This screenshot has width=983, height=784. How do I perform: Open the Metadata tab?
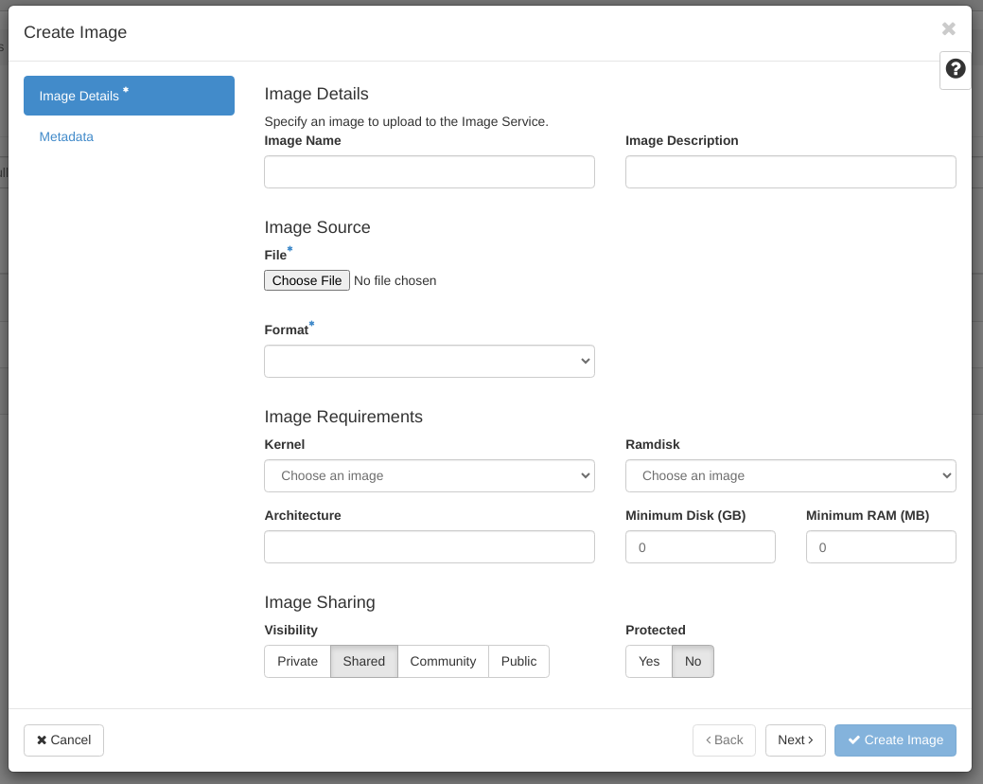(66, 136)
